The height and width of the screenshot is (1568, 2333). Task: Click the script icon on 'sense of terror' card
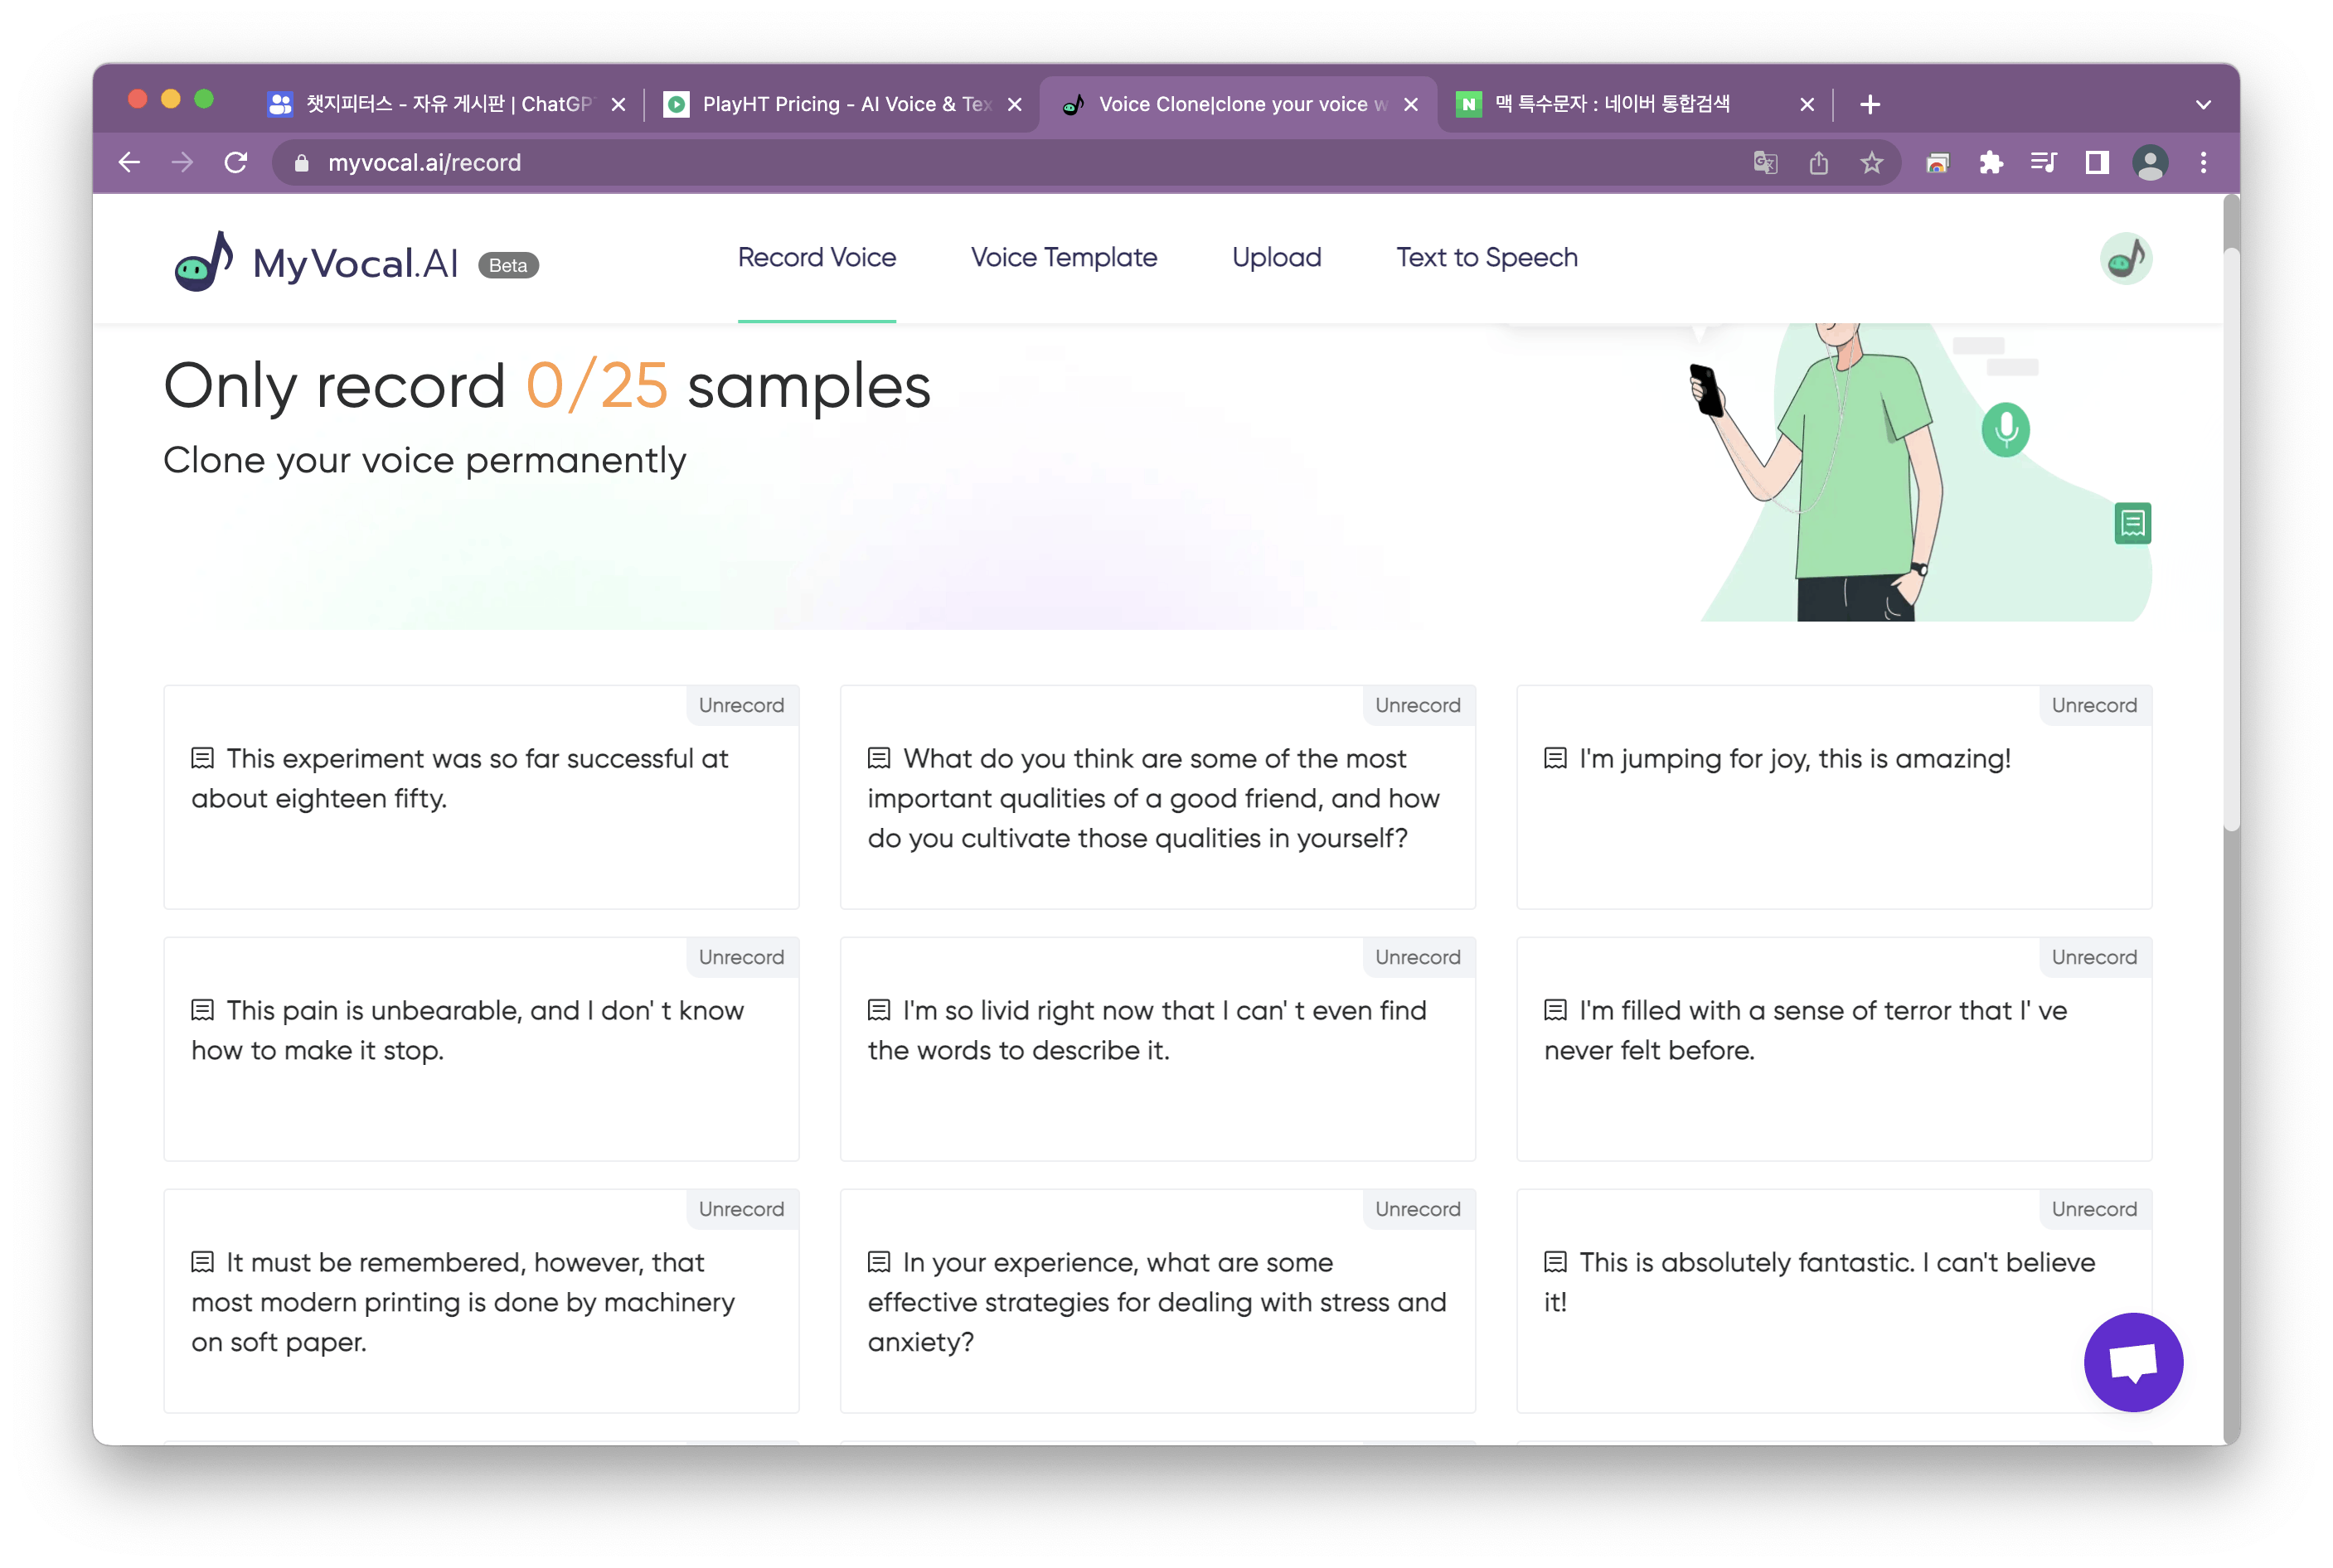tap(1555, 1010)
